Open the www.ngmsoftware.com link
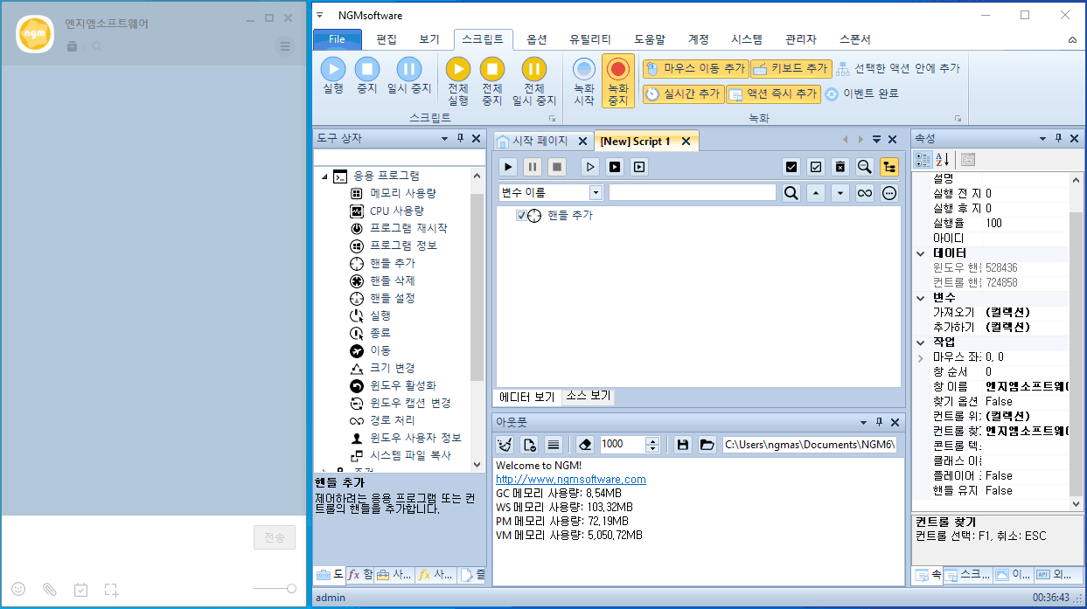The height and width of the screenshot is (609, 1087). coord(571,479)
